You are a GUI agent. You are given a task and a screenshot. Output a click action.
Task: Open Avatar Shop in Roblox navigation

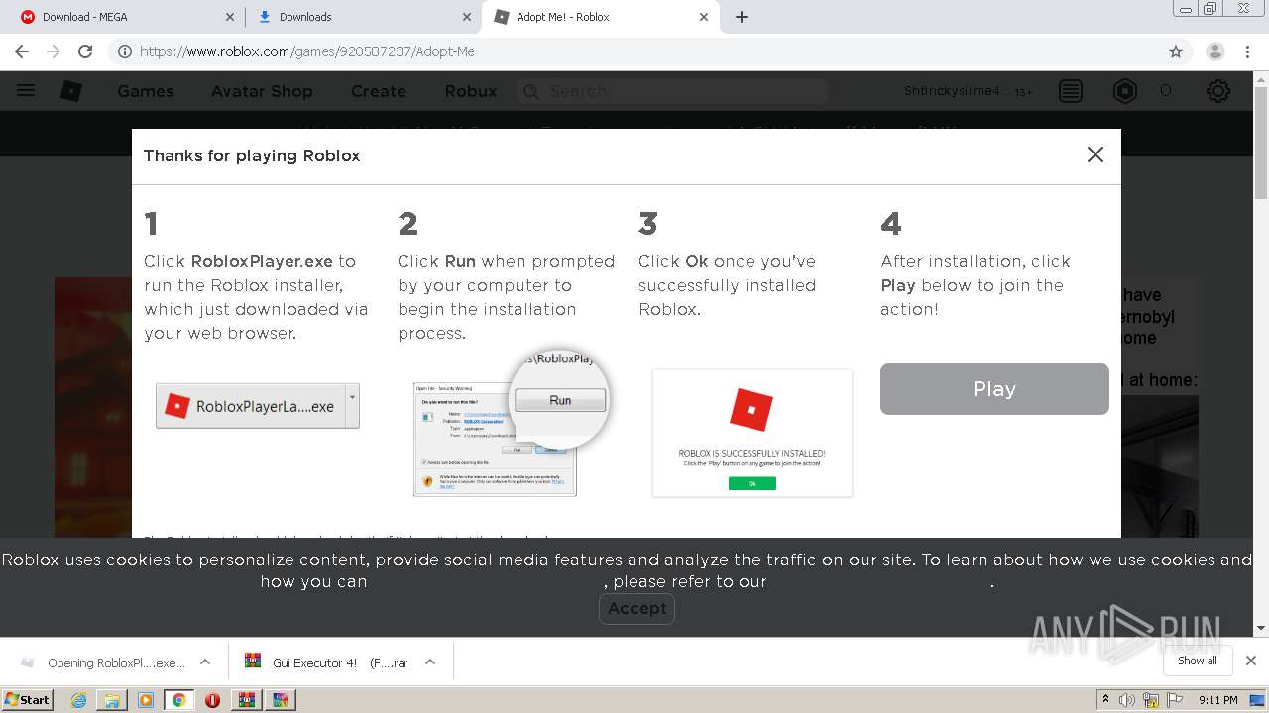pyautogui.click(x=262, y=91)
